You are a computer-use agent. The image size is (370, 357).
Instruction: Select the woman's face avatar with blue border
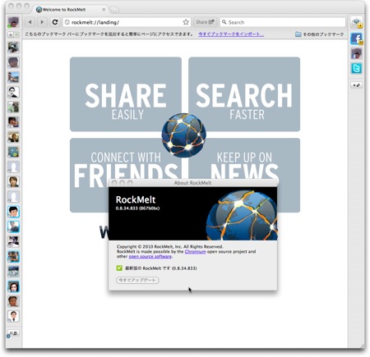[x=13, y=286]
